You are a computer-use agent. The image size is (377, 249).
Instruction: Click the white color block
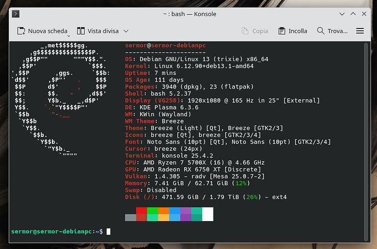208,214
